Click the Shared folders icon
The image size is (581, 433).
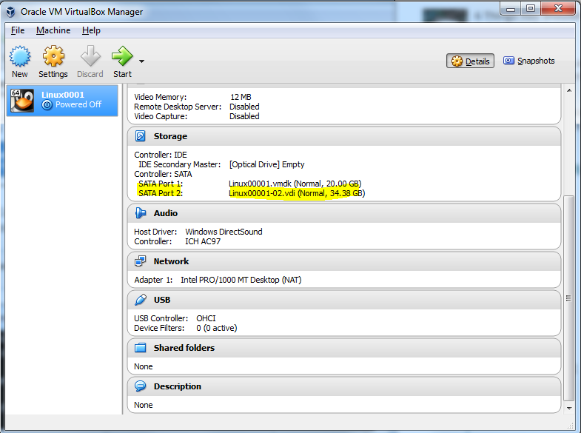pyautogui.click(x=141, y=348)
